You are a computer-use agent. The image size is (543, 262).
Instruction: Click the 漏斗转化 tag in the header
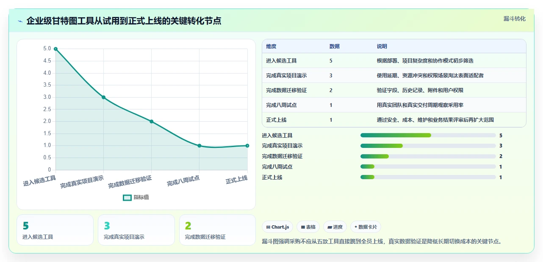(x=515, y=19)
